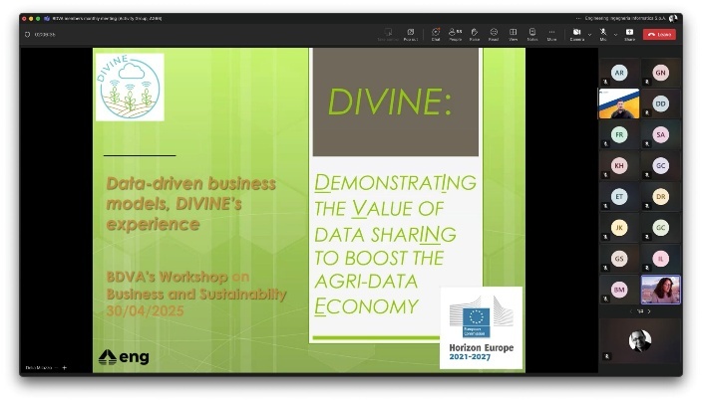Open the More actions menu
702x402 pixels.
pos(550,34)
